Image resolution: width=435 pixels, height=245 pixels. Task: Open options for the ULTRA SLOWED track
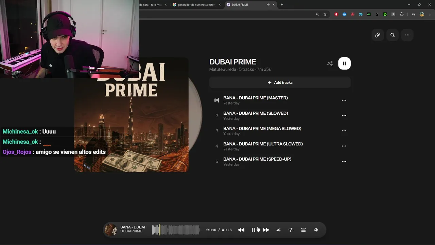tap(344, 146)
